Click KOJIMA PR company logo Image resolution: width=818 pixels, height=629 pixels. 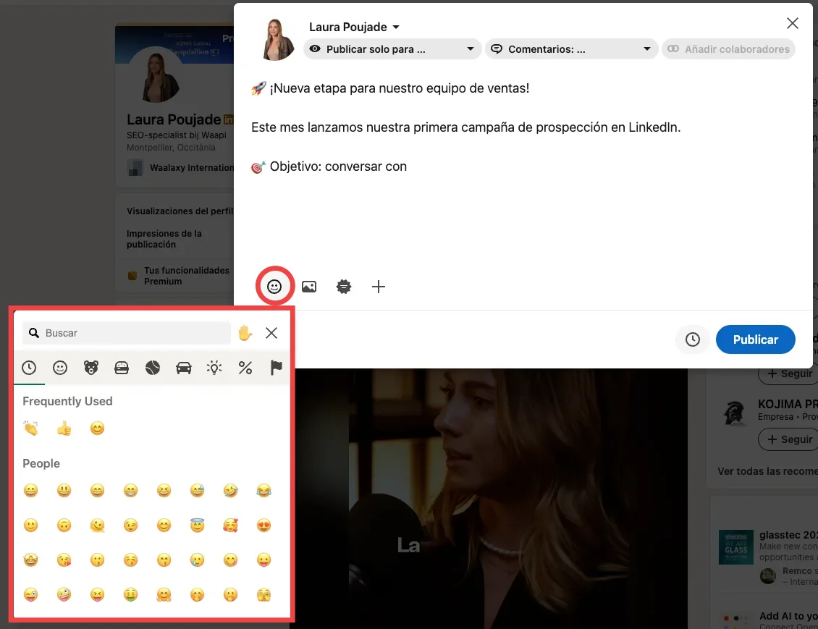click(736, 413)
